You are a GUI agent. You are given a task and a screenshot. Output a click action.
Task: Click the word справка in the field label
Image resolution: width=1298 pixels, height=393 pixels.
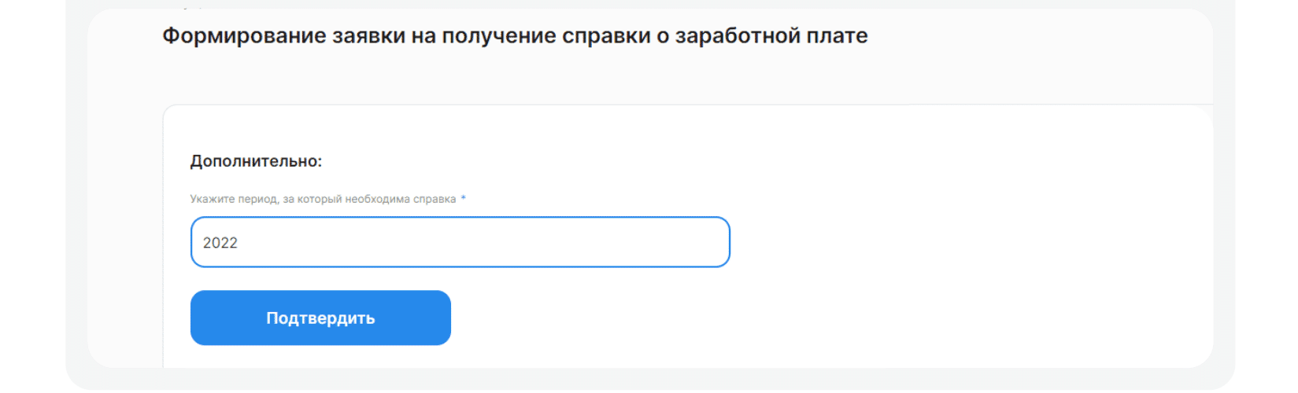click(435, 199)
